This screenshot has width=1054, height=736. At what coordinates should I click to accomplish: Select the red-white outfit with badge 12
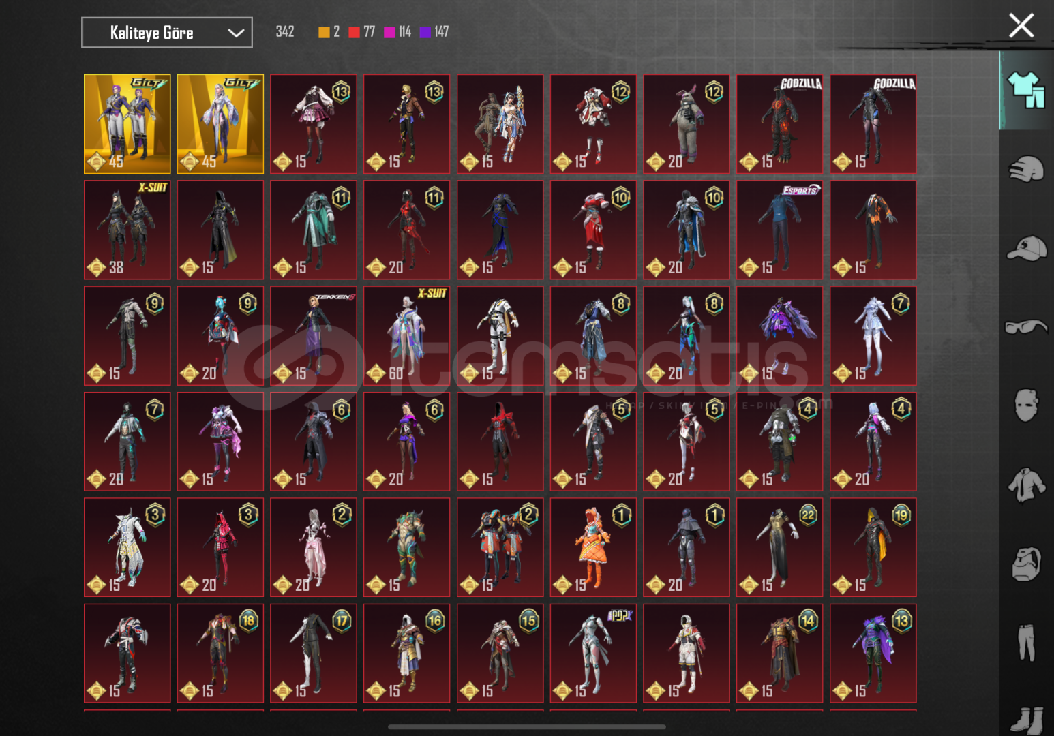click(x=593, y=124)
